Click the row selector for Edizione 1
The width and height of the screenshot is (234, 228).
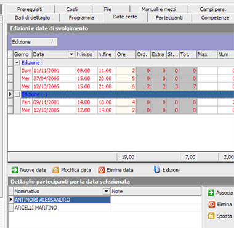[x=10, y=94]
